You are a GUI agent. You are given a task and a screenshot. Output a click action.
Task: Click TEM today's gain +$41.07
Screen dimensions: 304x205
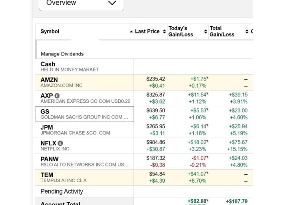[x=197, y=174]
